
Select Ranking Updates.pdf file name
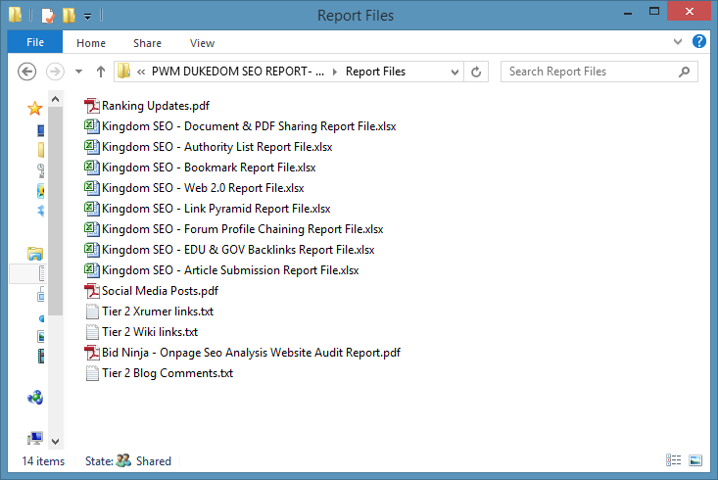pyautogui.click(x=156, y=106)
